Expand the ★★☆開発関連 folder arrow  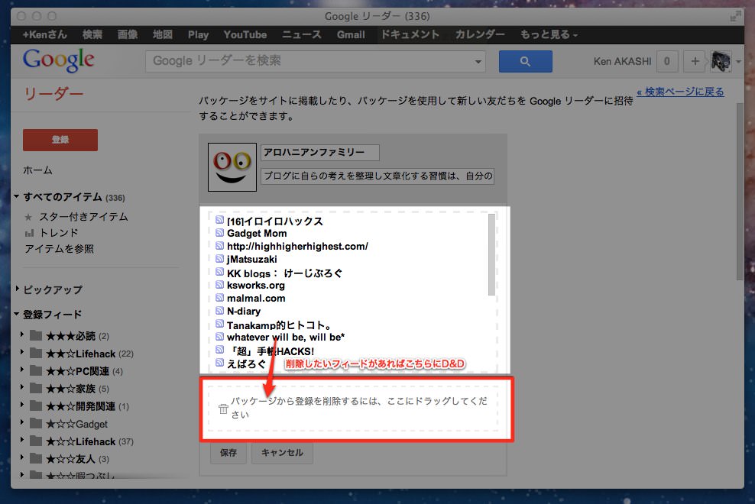point(21,405)
